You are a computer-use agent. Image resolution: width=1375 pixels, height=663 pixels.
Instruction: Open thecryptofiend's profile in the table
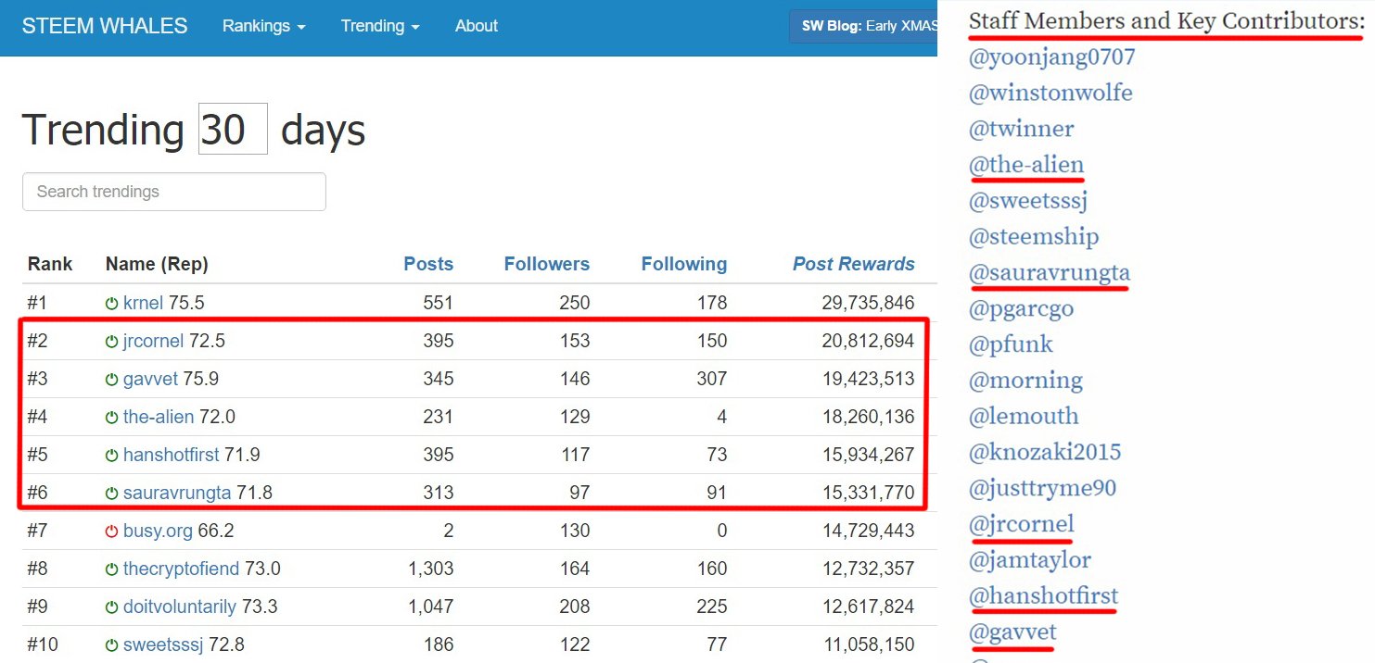coord(181,569)
